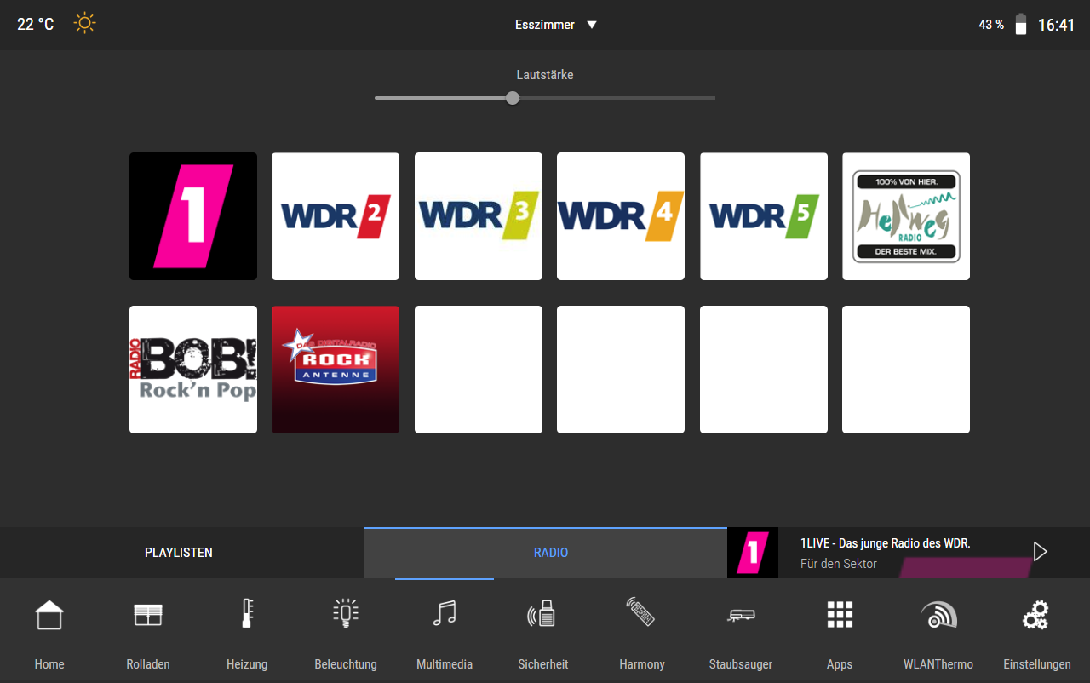Viewport: 1090px width, 683px height.
Task: Click the sunny weather icon
Action: [x=84, y=23]
